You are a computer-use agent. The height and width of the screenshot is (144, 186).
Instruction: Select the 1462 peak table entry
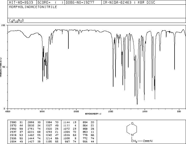coord(34,135)
